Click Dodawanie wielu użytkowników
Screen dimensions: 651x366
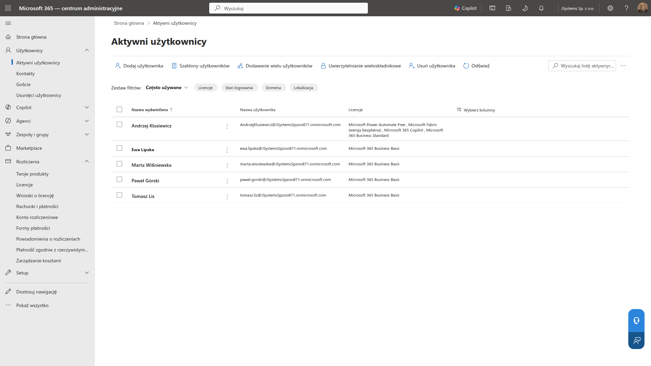coord(275,66)
